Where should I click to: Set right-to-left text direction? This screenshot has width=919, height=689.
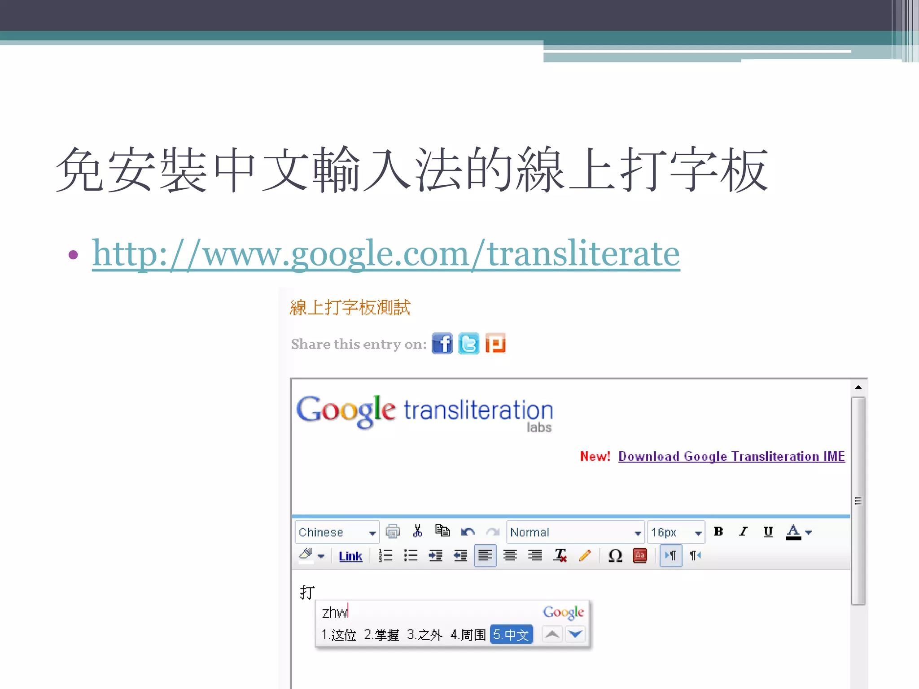(x=696, y=555)
